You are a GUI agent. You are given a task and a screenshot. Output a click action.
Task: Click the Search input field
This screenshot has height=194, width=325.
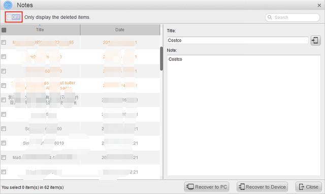(x=292, y=17)
